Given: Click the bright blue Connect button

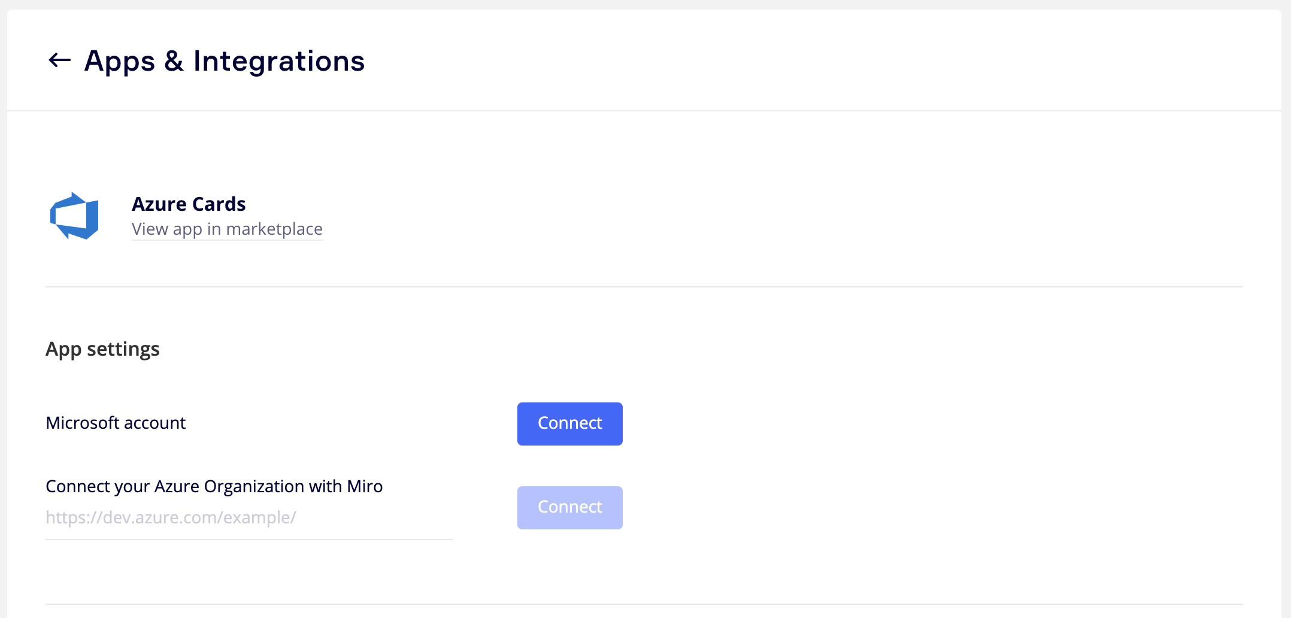Looking at the screenshot, I should click(569, 423).
